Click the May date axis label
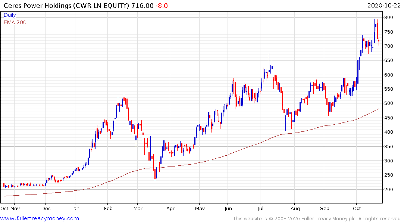 tap(200, 209)
